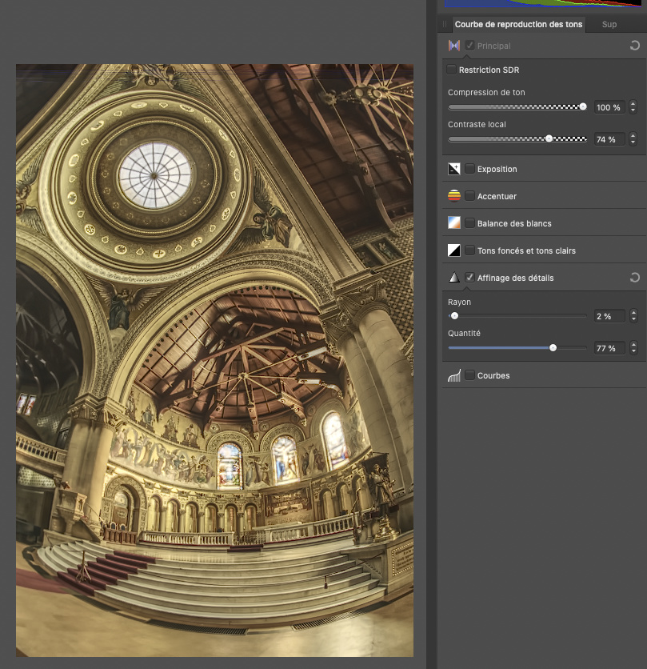Click the Tons foncés et tons clairs icon
Image resolution: width=647 pixels, height=669 pixels.
[454, 250]
